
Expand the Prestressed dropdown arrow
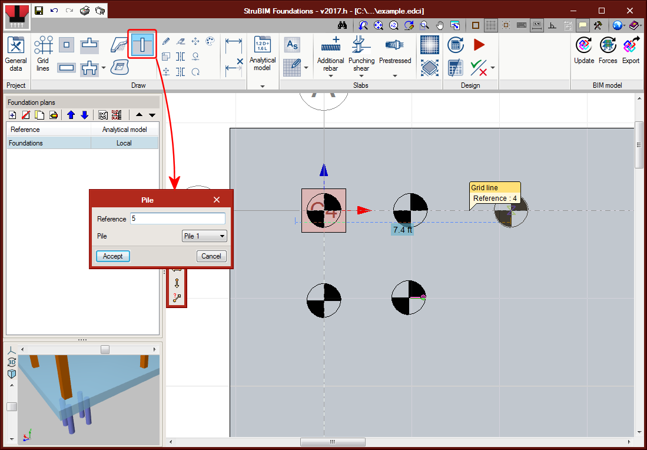(395, 75)
